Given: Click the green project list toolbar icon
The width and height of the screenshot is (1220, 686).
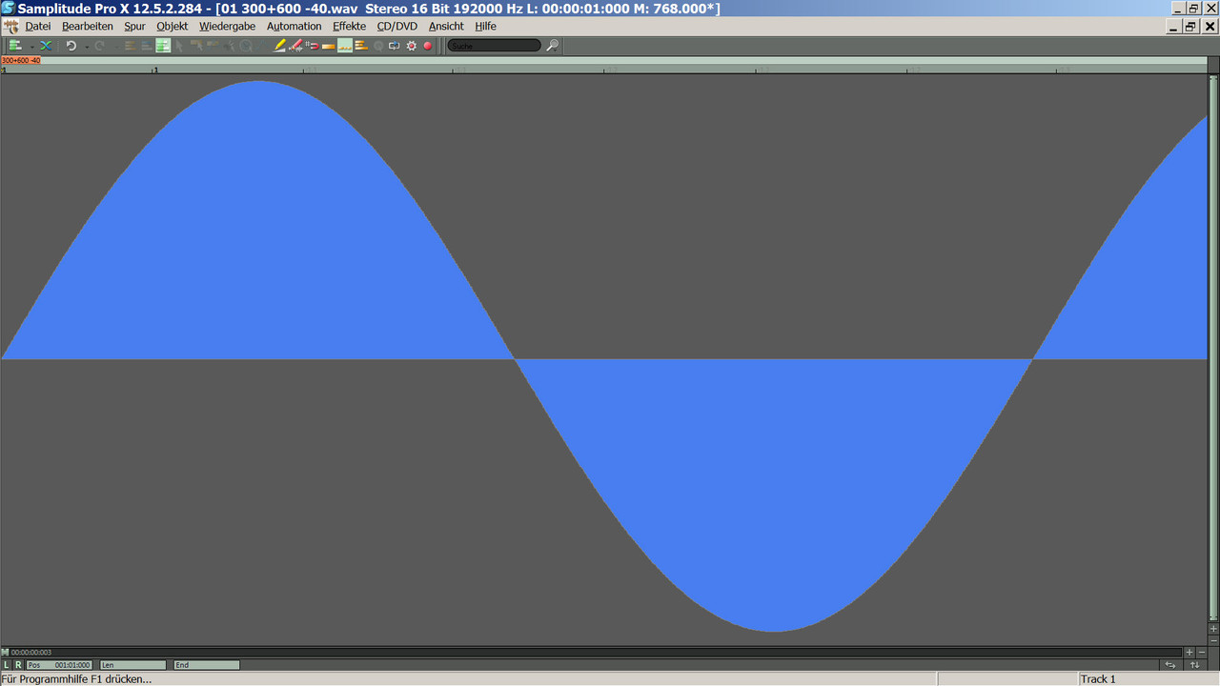Looking at the screenshot, I should [x=15, y=45].
